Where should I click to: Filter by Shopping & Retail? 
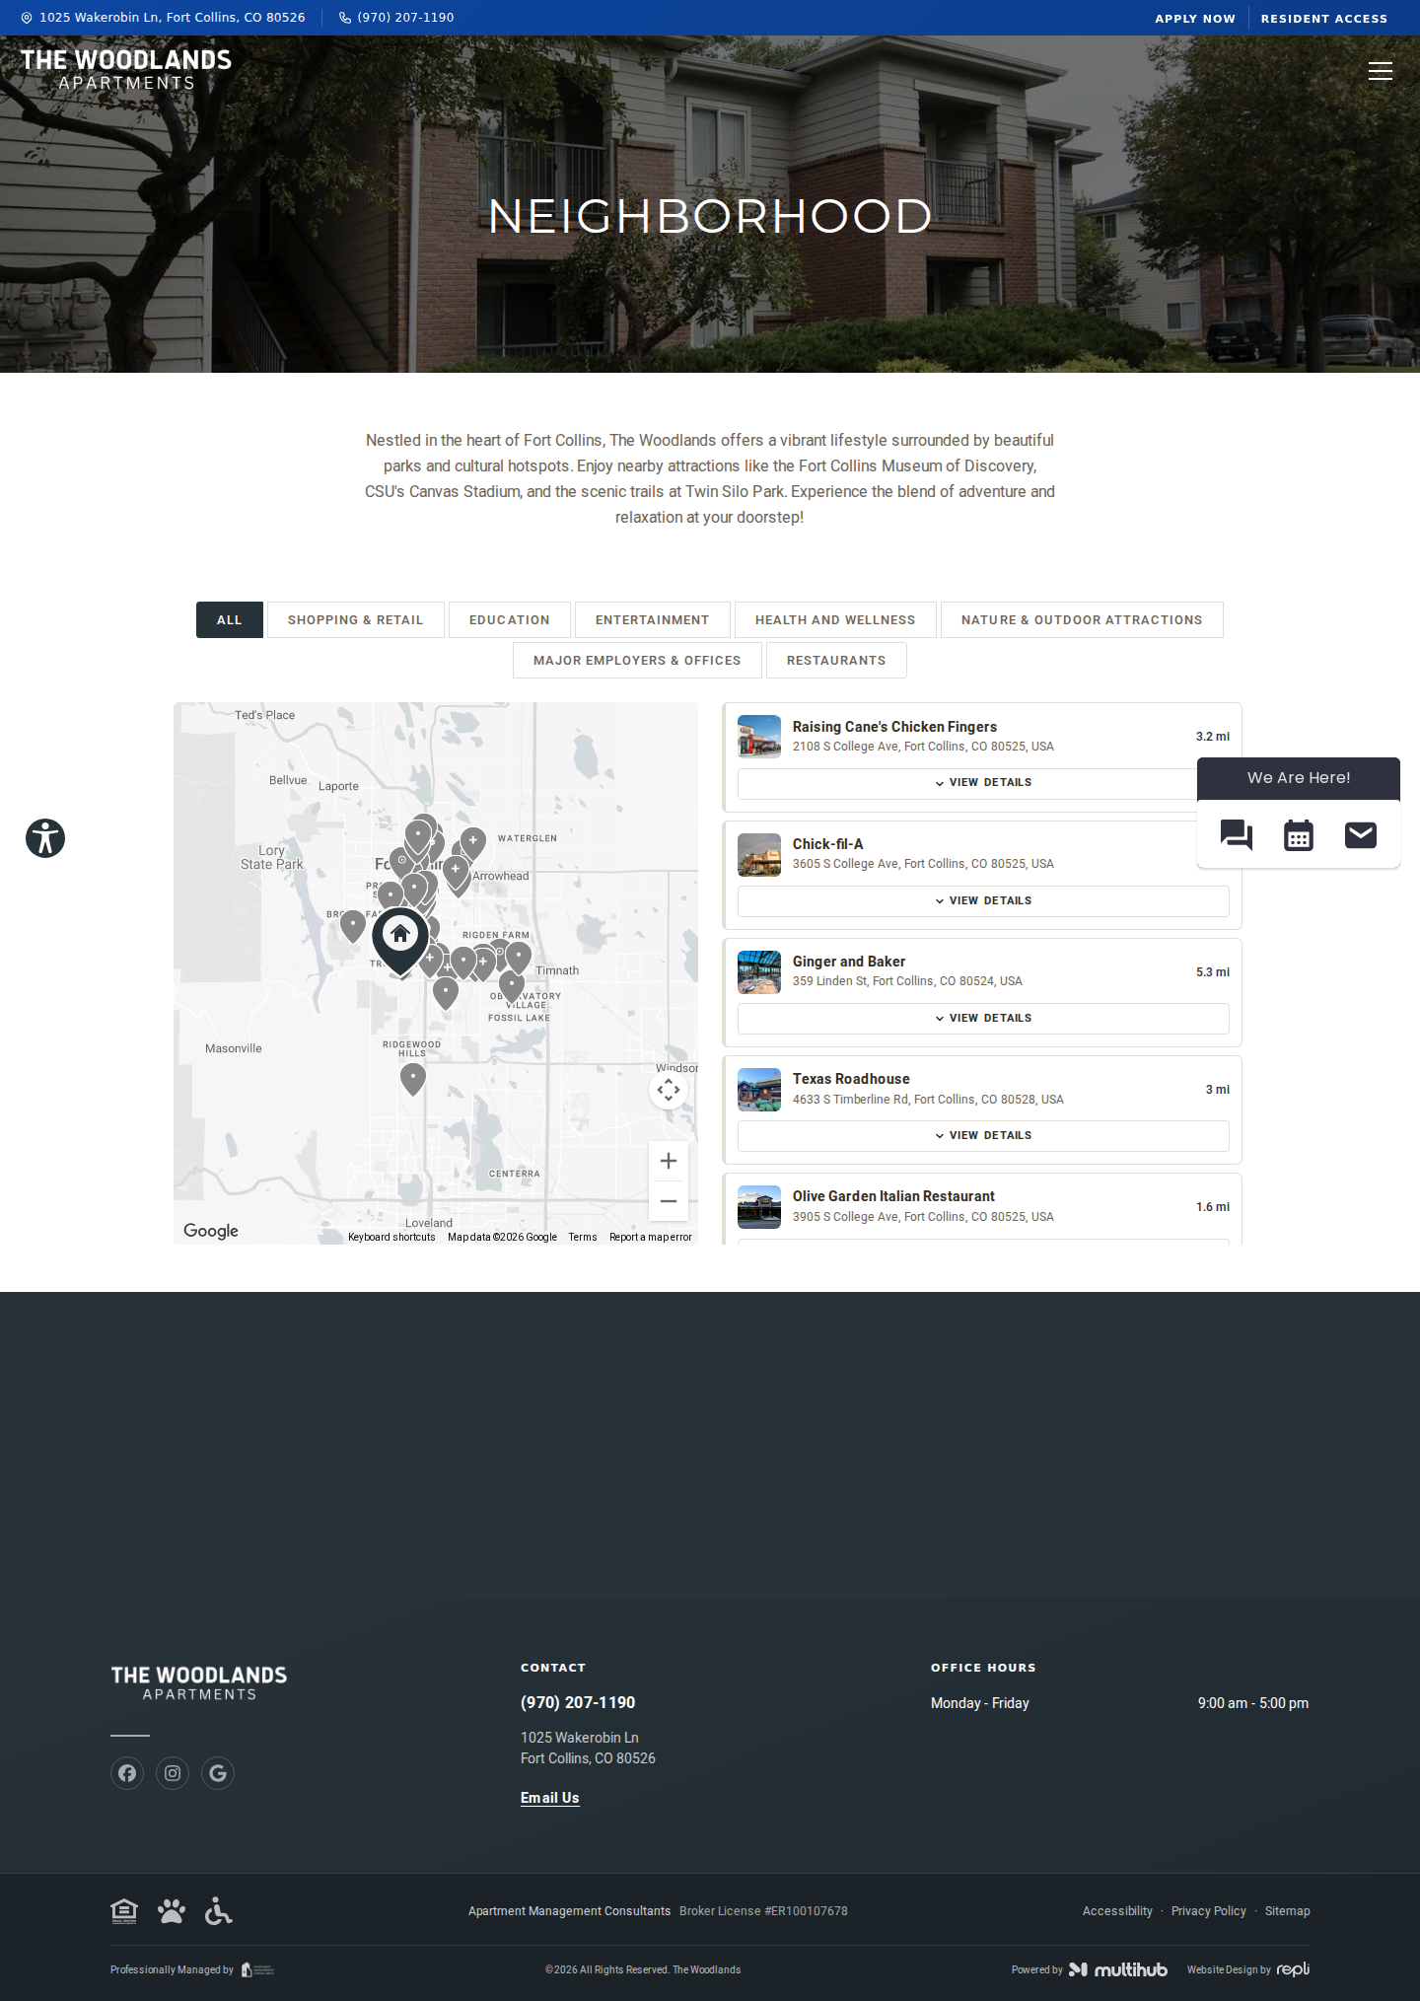[x=356, y=620]
